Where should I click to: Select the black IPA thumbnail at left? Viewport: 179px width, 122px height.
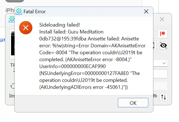13,44
